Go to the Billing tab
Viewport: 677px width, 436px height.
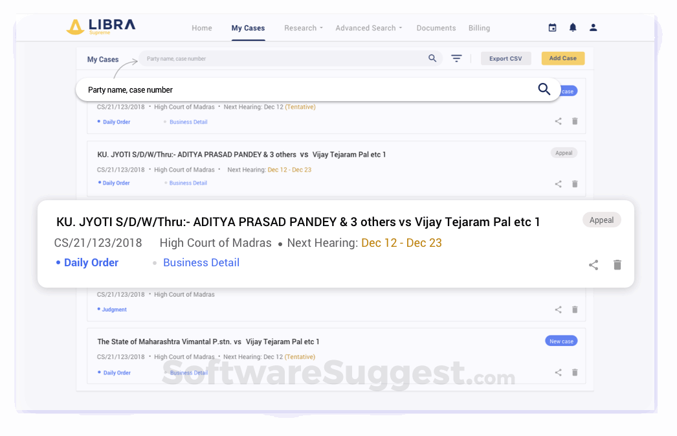click(x=479, y=28)
